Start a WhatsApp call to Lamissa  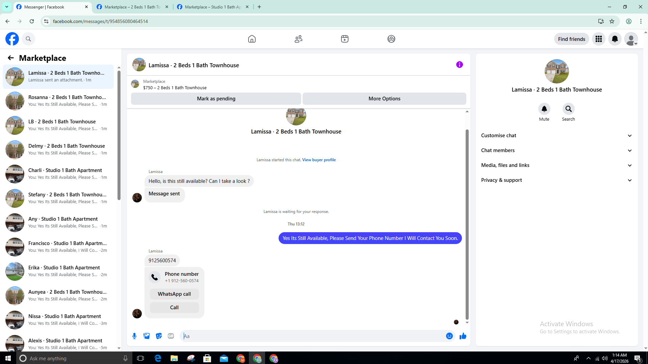[x=174, y=294]
